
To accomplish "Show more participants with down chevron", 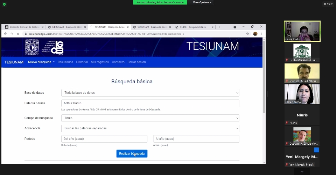I will click(x=302, y=172).
